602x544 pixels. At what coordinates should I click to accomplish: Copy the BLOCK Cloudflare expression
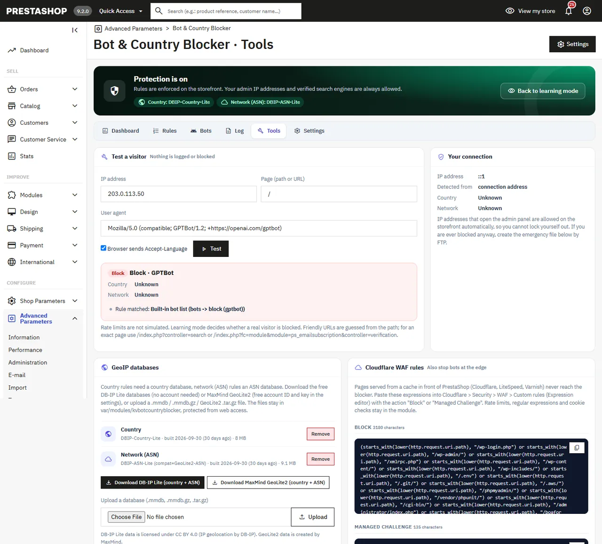click(577, 448)
